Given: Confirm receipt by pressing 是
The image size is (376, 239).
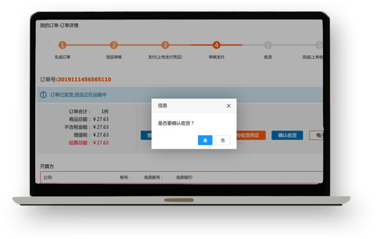Looking at the screenshot, I should [x=205, y=140].
